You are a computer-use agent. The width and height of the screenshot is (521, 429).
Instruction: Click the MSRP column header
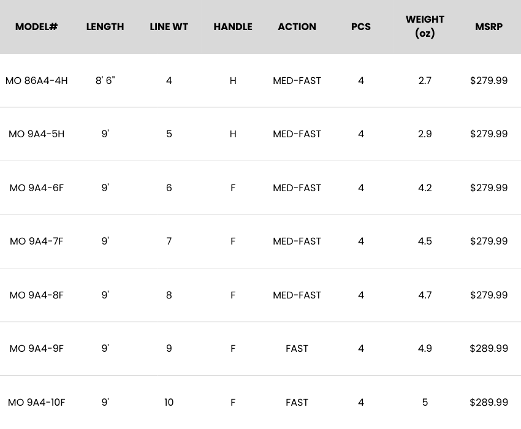(489, 27)
